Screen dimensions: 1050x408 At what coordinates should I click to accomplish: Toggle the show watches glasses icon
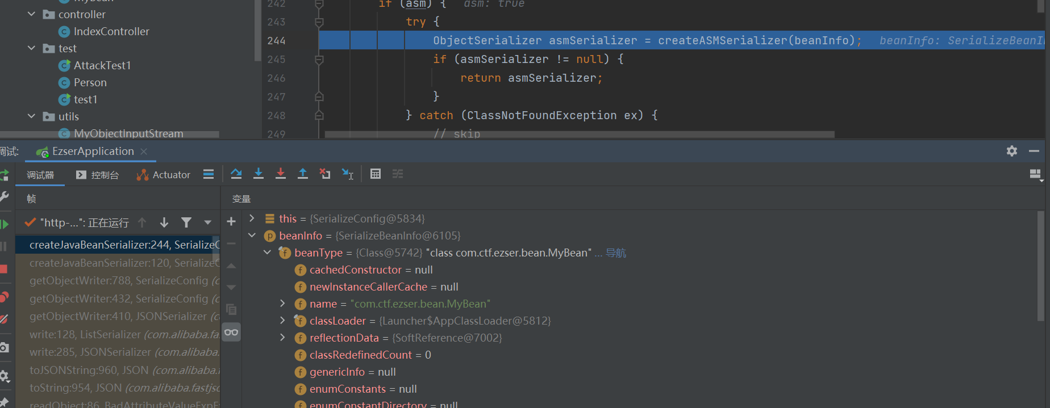coord(231,332)
